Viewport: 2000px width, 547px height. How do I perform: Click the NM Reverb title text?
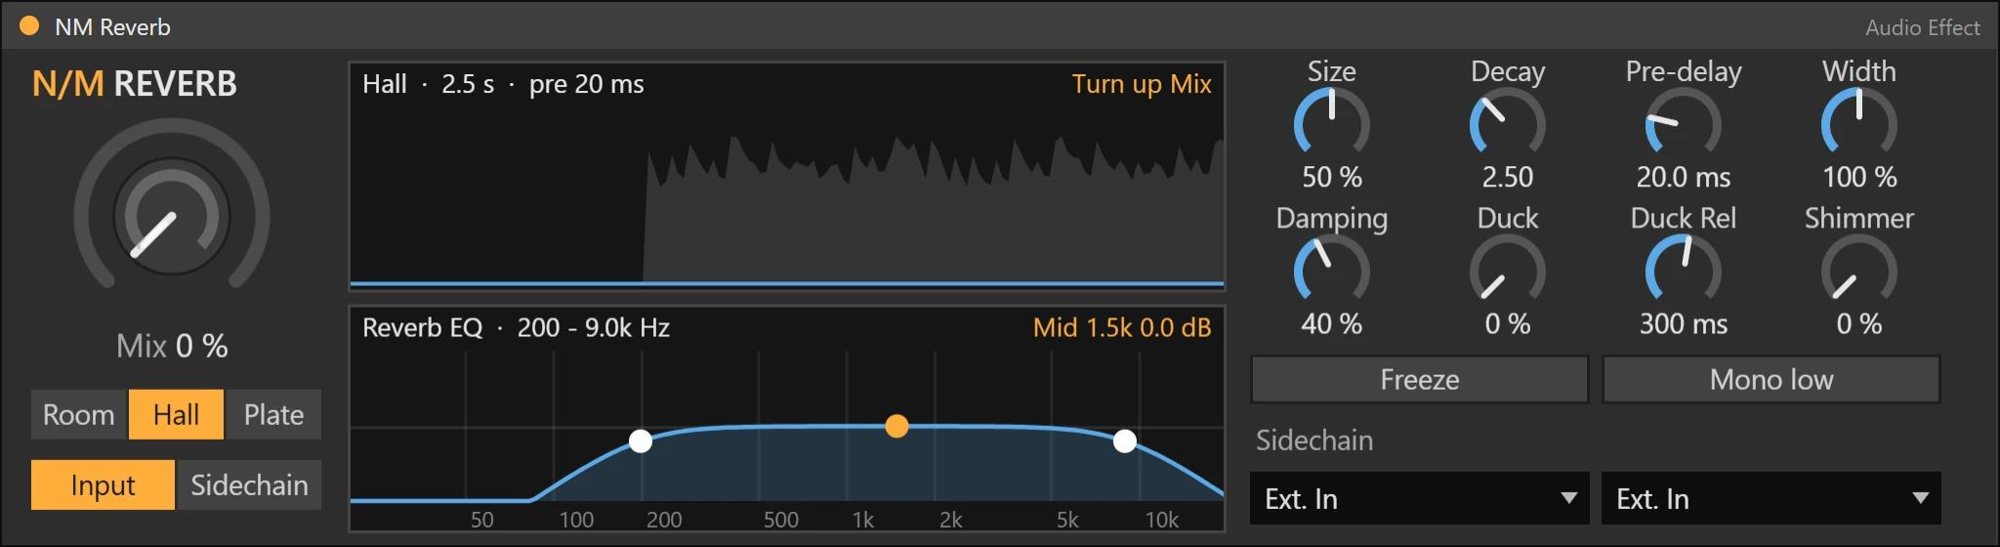112,27
